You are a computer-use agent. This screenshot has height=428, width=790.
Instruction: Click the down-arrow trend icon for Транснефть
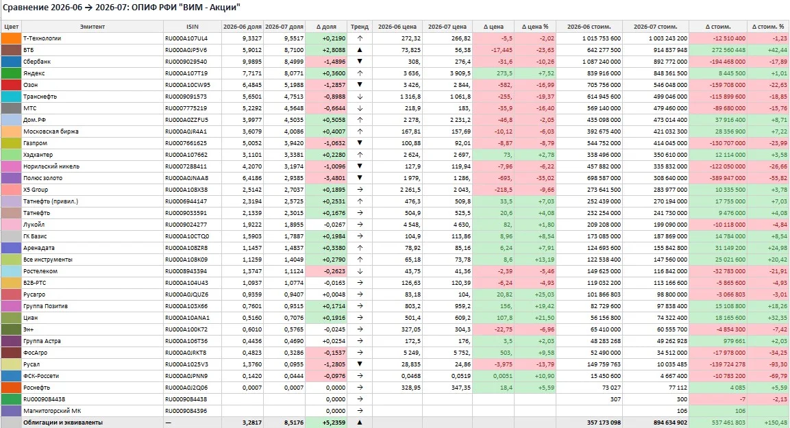tap(360, 96)
